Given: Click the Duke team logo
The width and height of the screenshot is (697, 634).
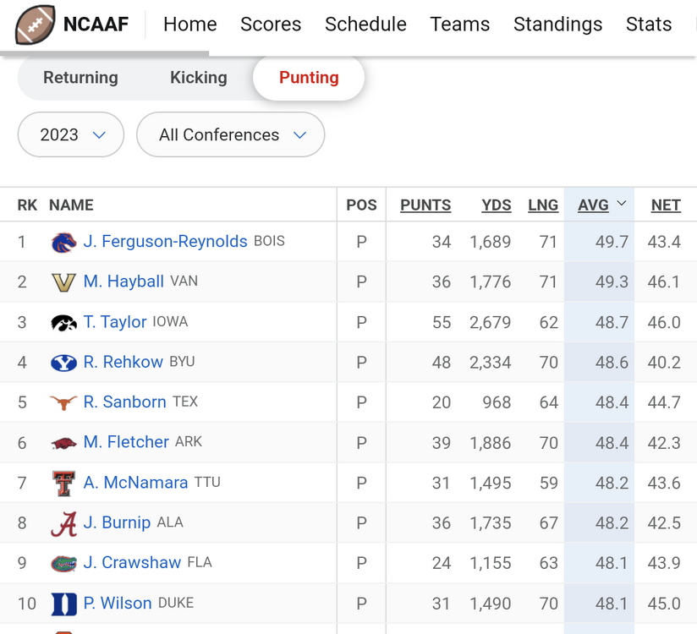Looking at the screenshot, I should tap(63, 604).
